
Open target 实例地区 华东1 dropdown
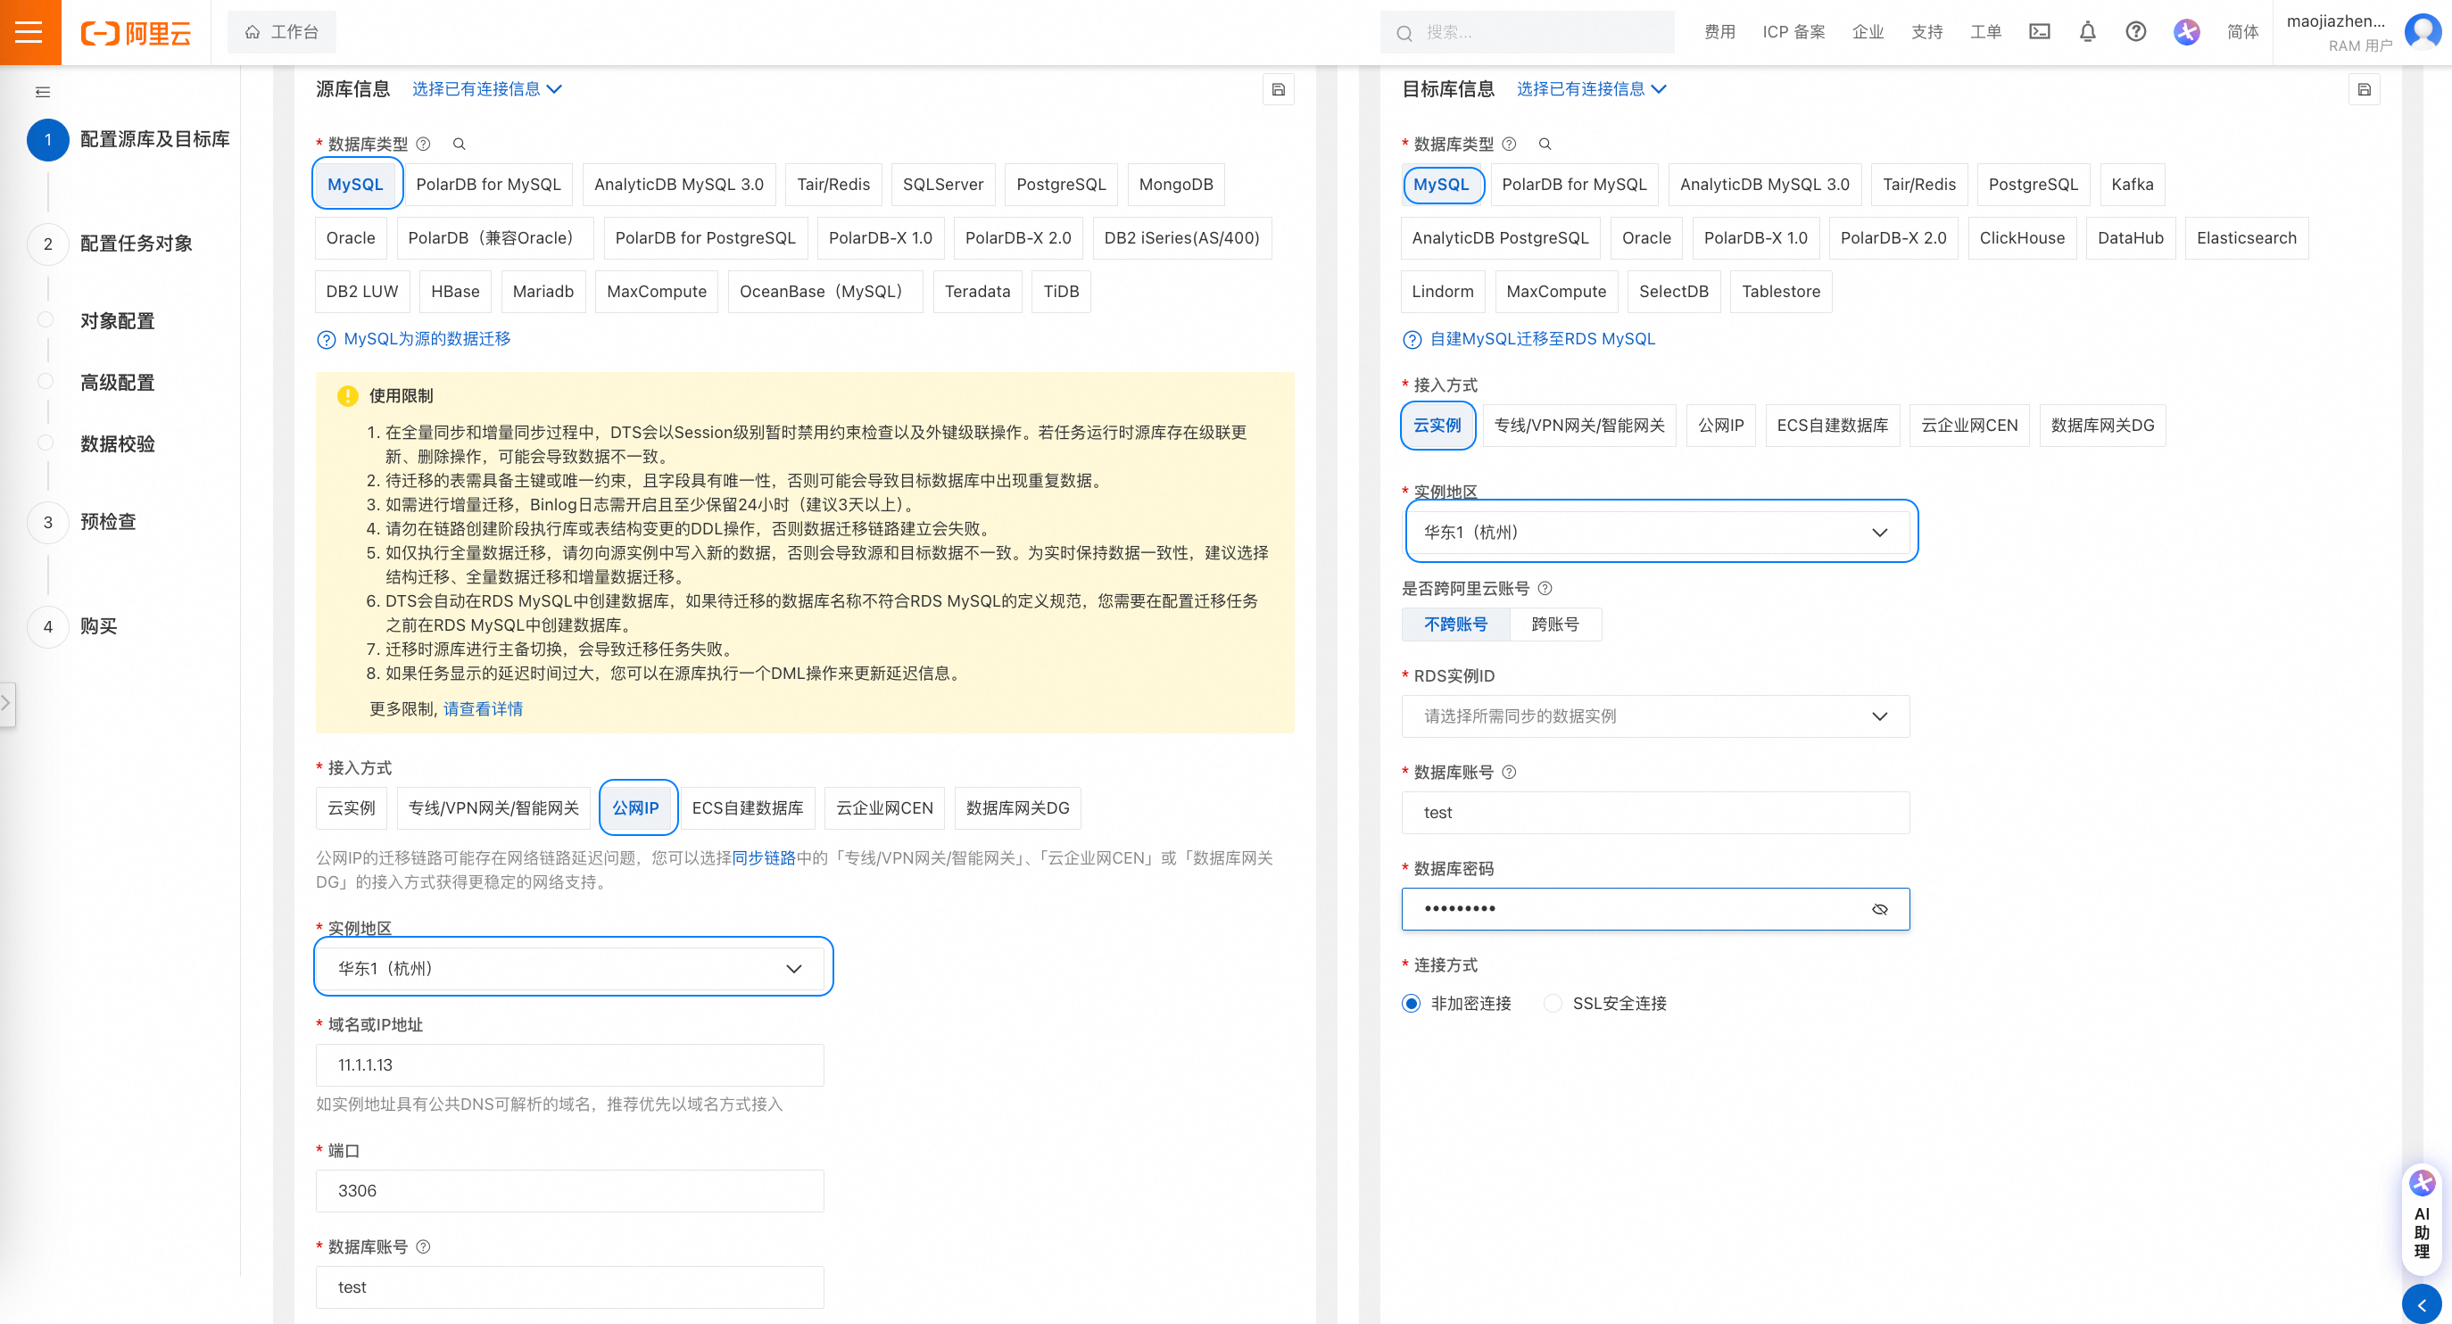(1656, 532)
